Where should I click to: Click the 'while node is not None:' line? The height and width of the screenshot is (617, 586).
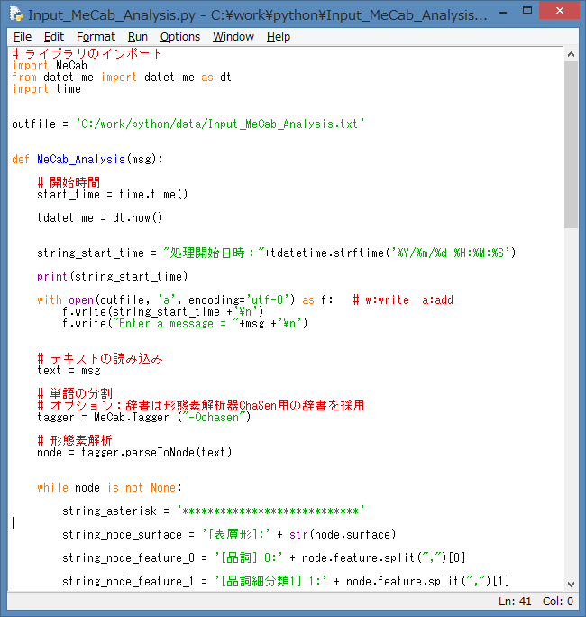tap(109, 488)
